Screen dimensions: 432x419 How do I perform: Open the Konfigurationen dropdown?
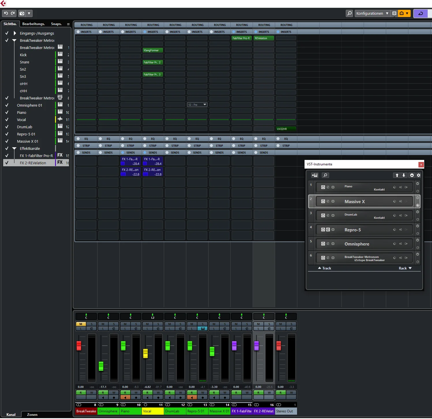372,13
